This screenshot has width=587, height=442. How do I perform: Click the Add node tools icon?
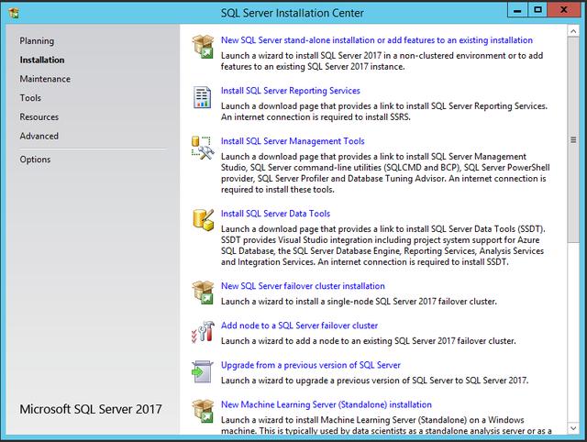click(x=203, y=332)
